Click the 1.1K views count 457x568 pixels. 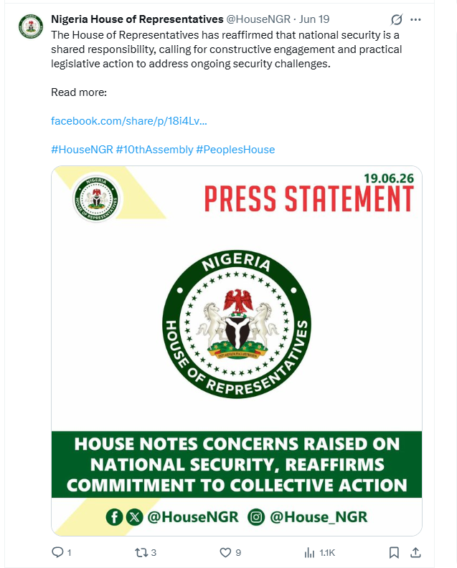[x=327, y=553]
